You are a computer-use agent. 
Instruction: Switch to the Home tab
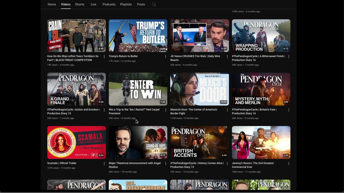coord(52,4)
